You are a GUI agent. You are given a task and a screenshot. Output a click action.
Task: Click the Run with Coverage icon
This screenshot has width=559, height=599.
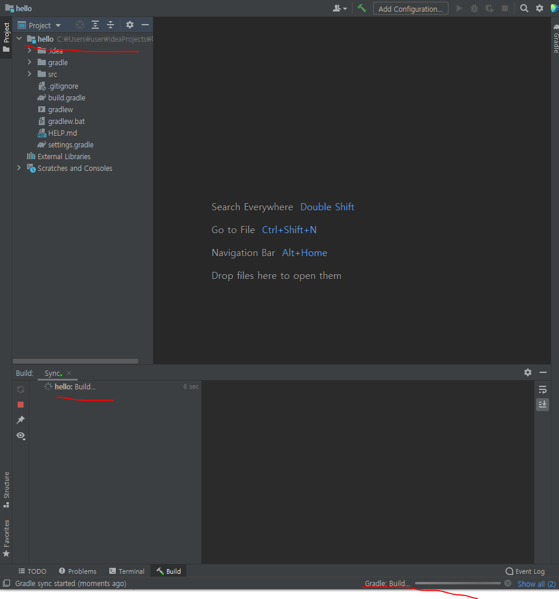490,8
